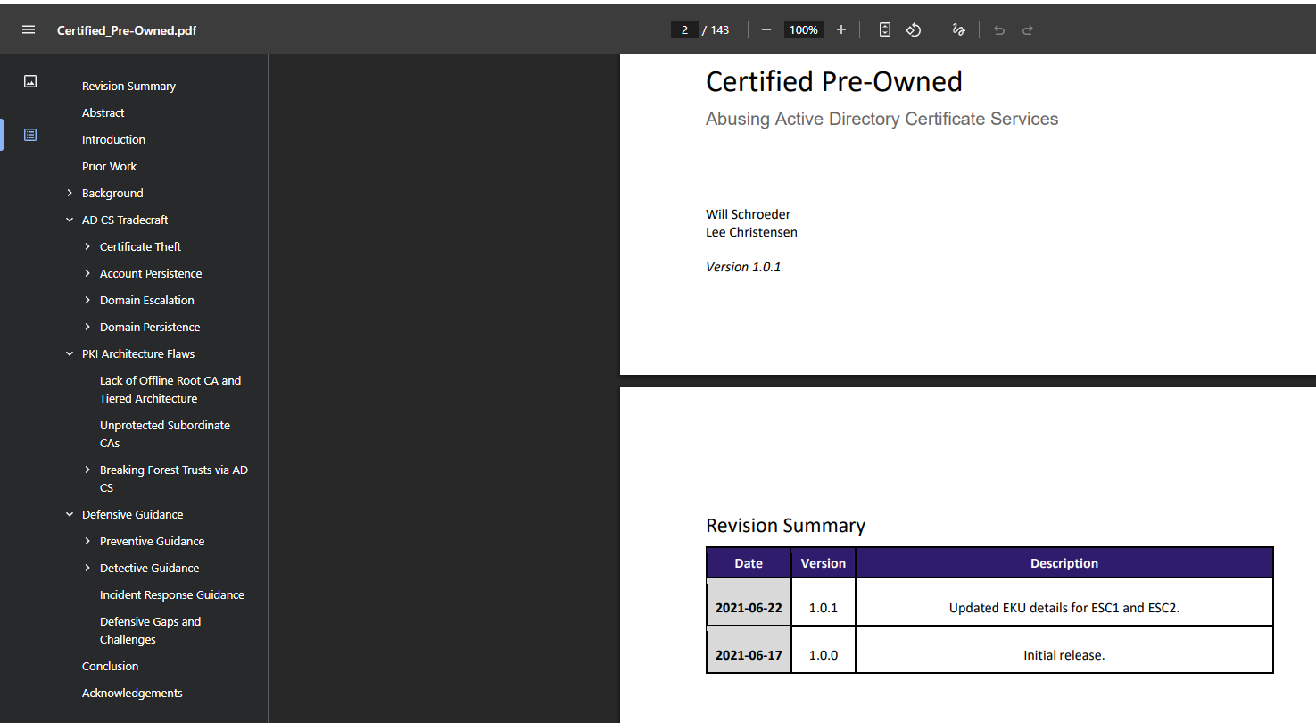Expand the Background outline section
The width and height of the screenshot is (1316, 723).
point(70,193)
